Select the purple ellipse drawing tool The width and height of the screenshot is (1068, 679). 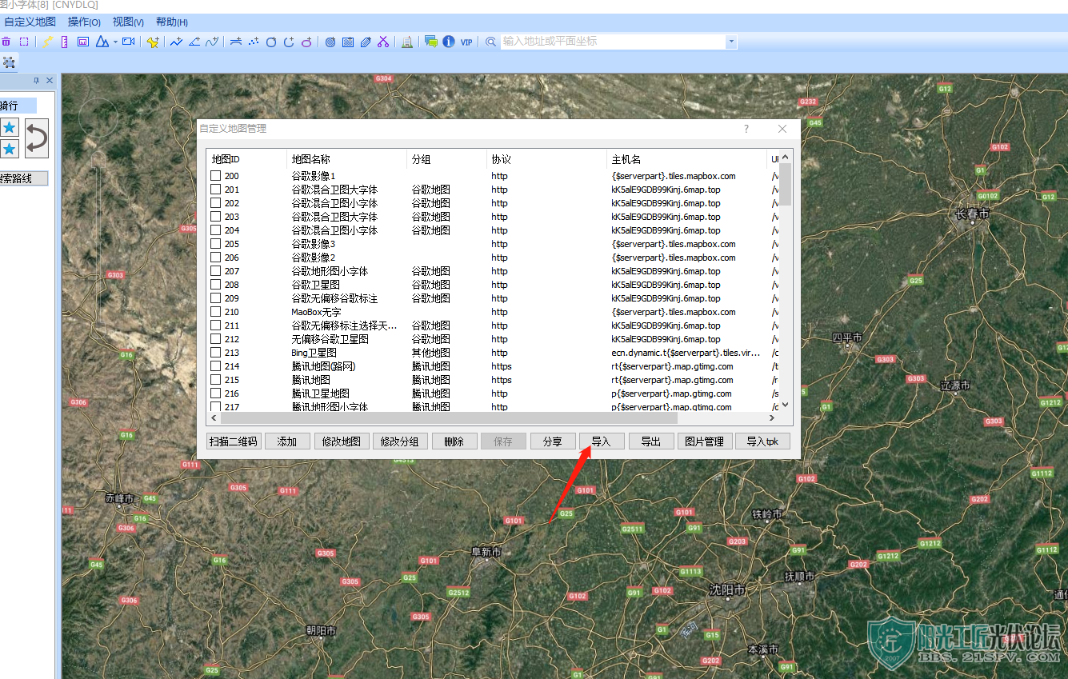[x=306, y=42]
